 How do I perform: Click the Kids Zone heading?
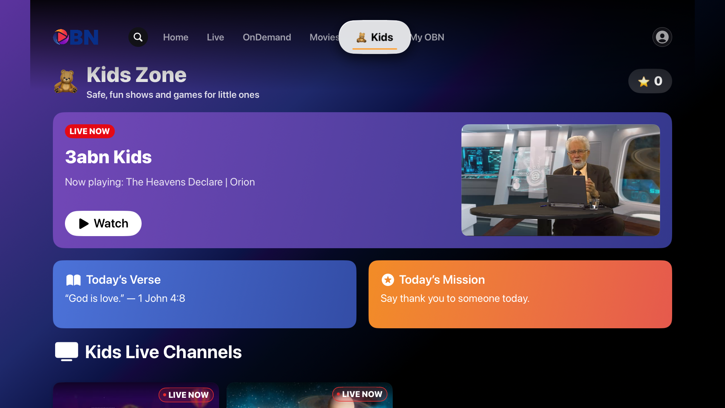136,75
